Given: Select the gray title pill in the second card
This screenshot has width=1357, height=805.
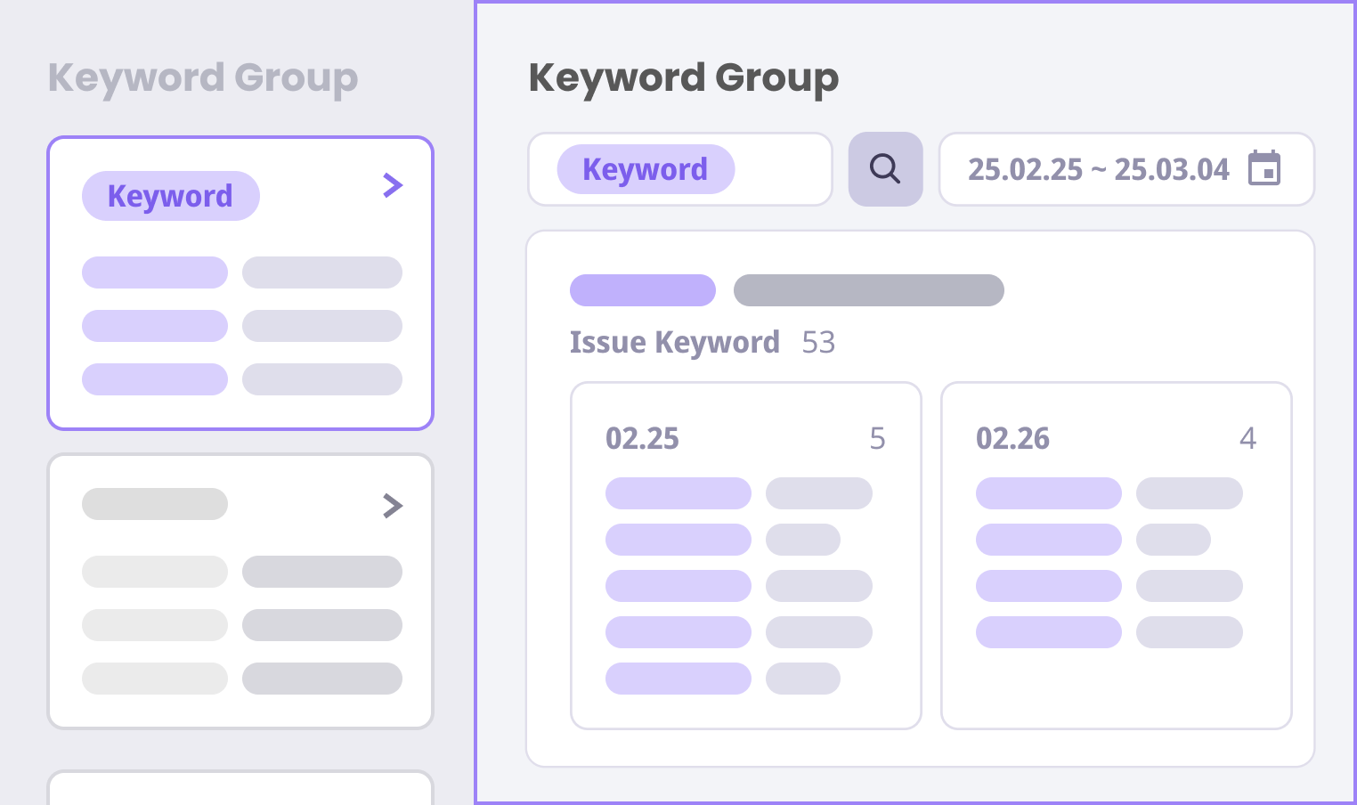Looking at the screenshot, I should coord(155,504).
